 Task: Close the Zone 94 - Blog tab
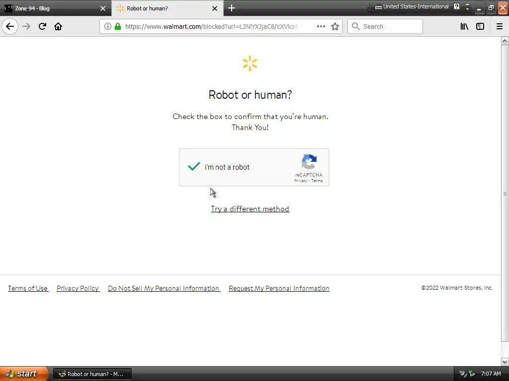coord(103,8)
